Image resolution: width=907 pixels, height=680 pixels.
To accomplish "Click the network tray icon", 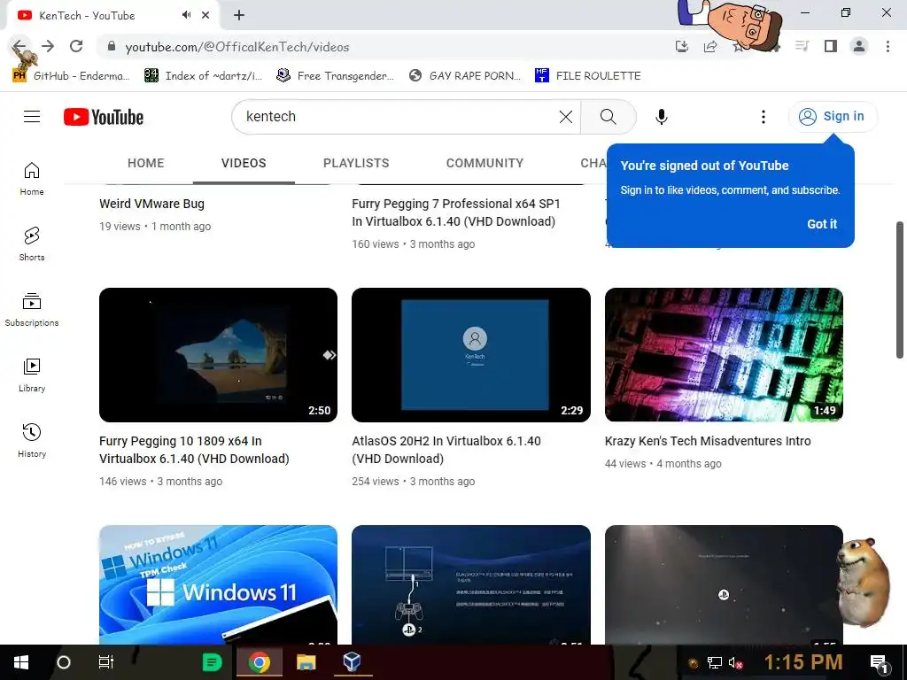I will pyautogui.click(x=715, y=662).
